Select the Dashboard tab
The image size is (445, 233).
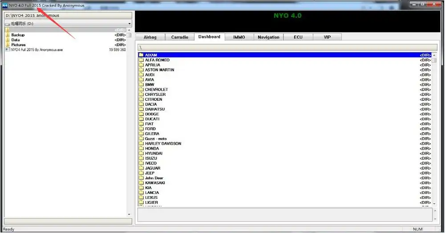click(x=210, y=37)
